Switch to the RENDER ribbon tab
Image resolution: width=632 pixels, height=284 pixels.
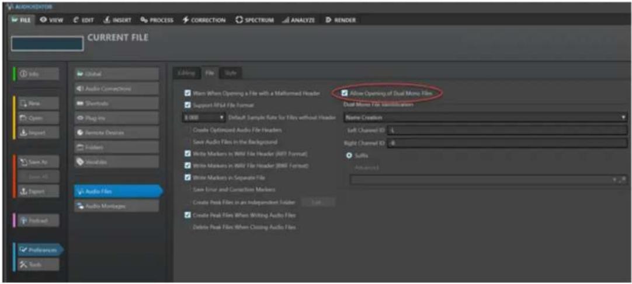click(x=340, y=20)
